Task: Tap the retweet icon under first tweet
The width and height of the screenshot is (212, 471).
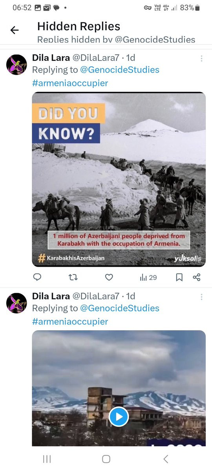Action: click(x=73, y=277)
